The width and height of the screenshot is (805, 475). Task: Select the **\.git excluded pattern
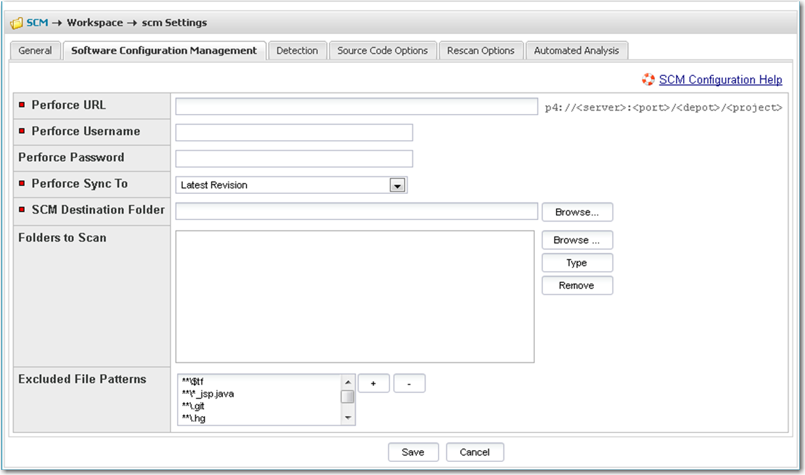click(x=193, y=406)
